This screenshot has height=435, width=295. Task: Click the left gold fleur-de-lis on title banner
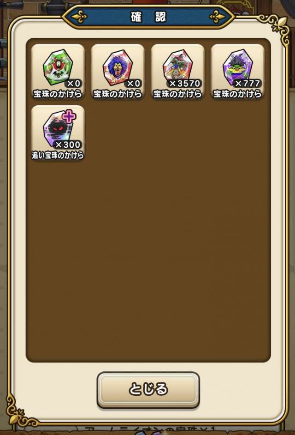pyautogui.click(x=79, y=17)
